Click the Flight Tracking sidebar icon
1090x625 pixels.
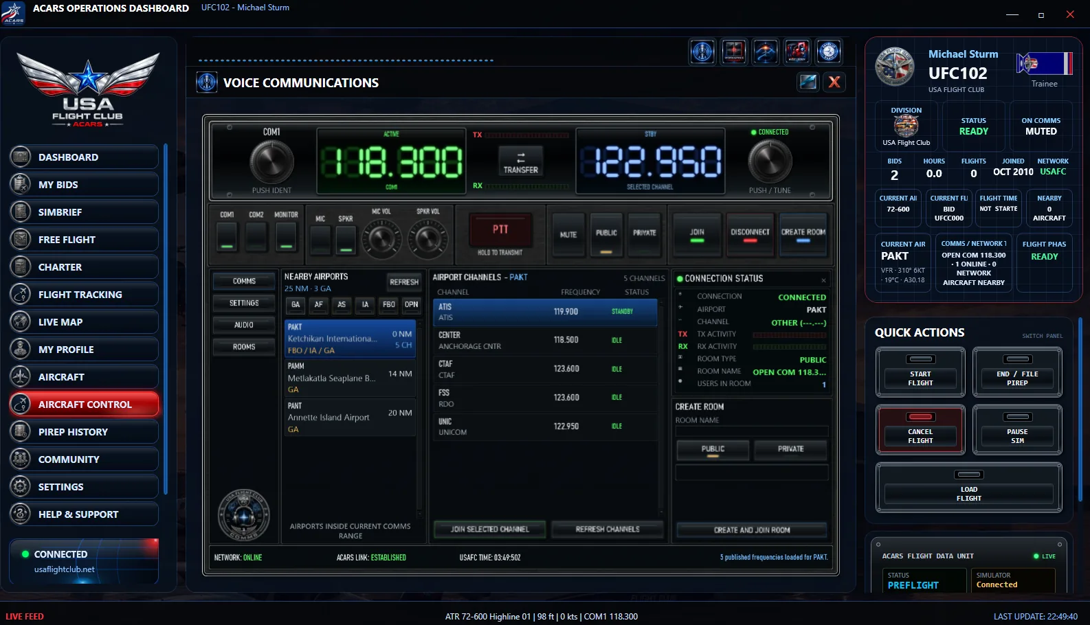click(21, 295)
